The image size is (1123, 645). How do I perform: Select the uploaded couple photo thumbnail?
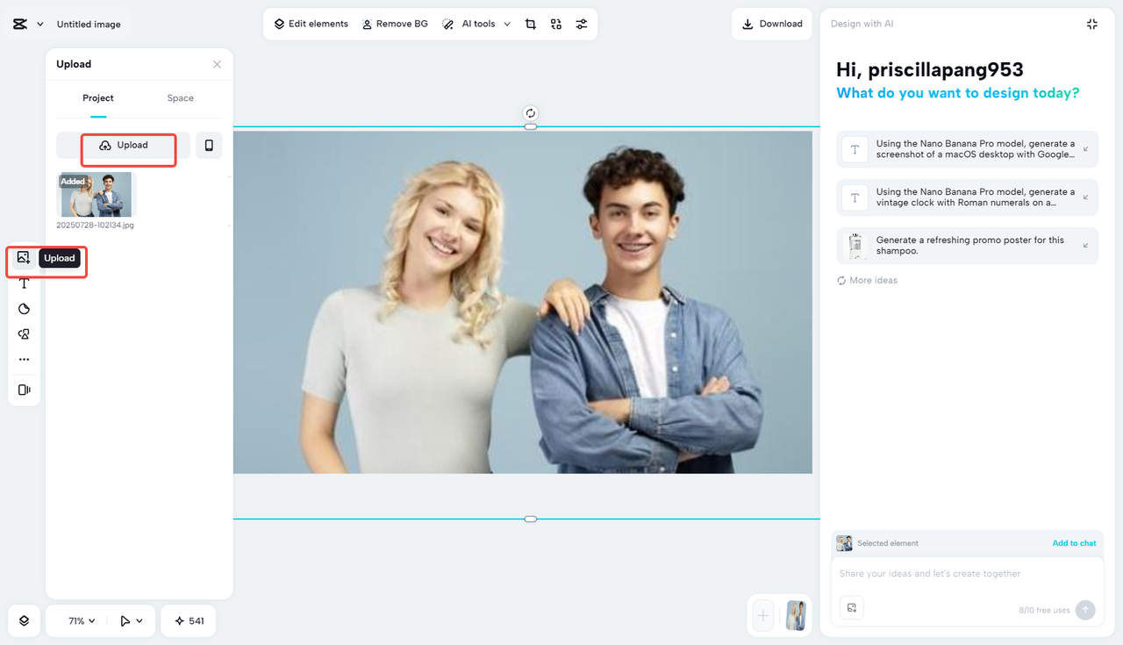pos(97,194)
